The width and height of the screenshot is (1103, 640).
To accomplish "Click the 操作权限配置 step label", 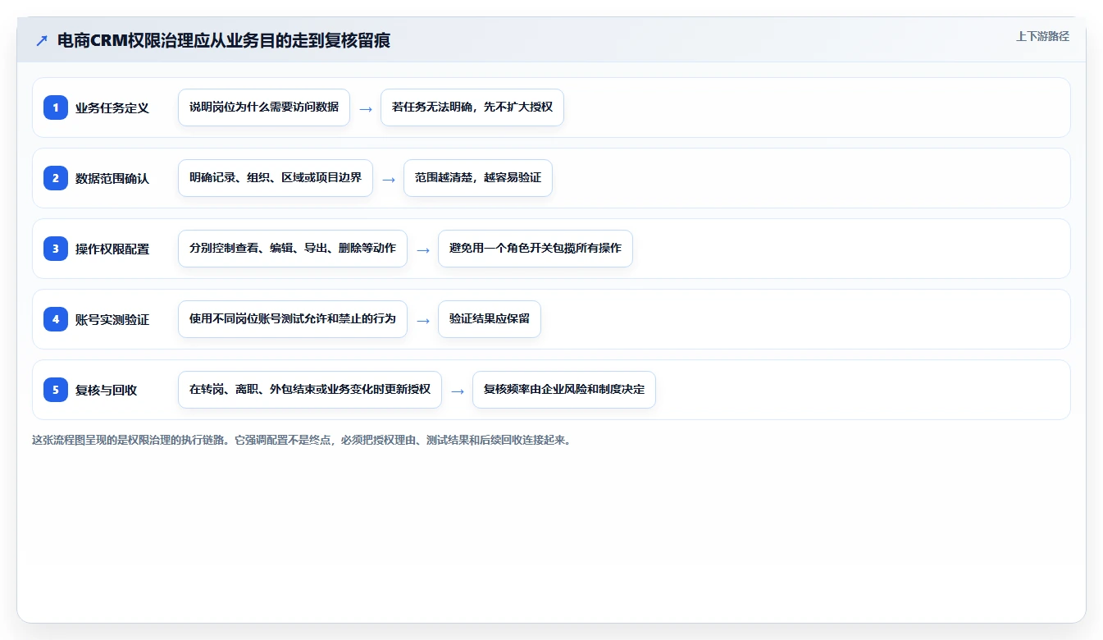I will pyautogui.click(x=112, y=249).
